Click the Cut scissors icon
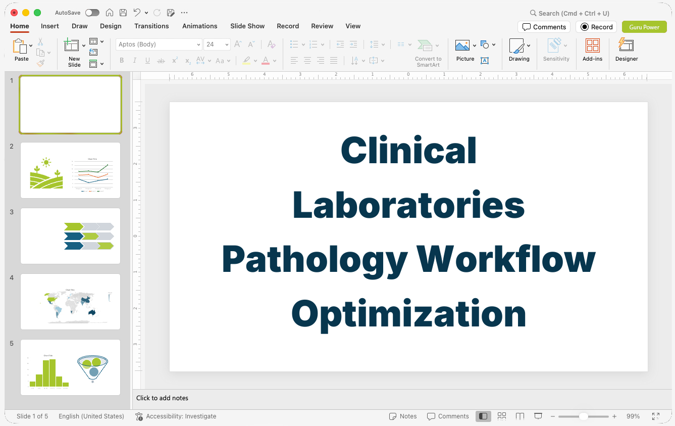Screen dimensions: 675x426 (x=40, y=42)
